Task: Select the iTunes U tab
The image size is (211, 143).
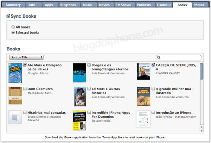Action: point(164,5)
